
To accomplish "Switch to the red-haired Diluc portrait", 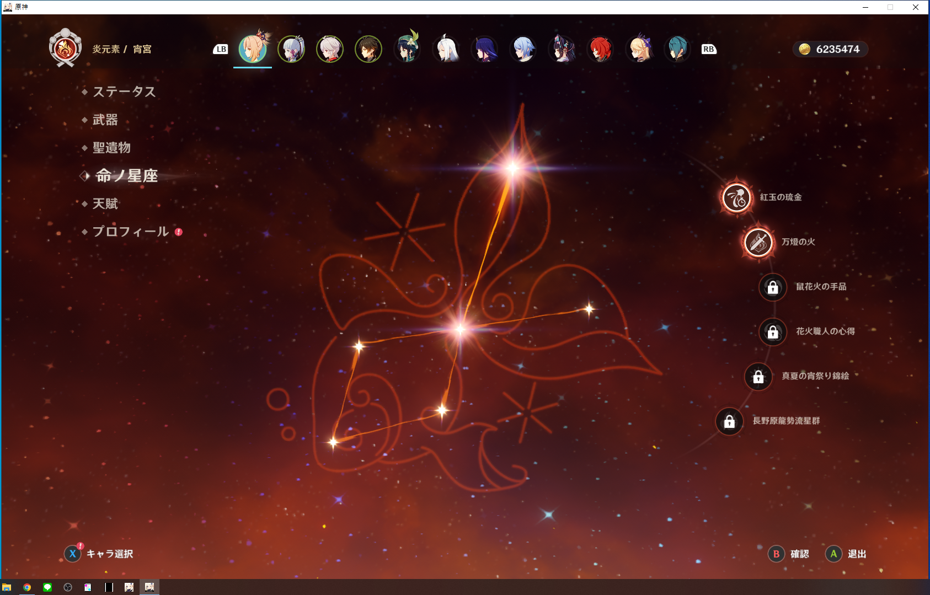I will (600, 49).
